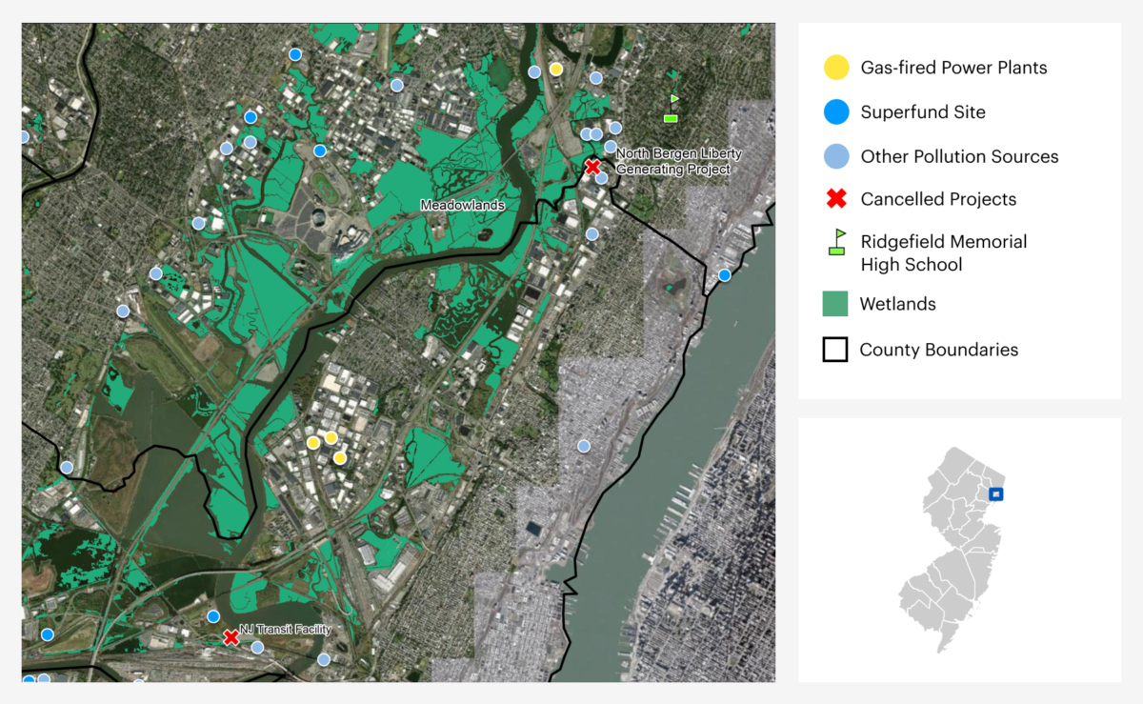Click the yellow Gas-fired Power Plants legend circle
1143x704 pixels.
pyautogui.click(x=835, y=68)
